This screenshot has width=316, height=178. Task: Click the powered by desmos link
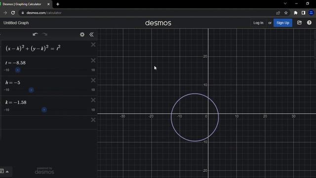pyautogui.click(x=44, y=171)
